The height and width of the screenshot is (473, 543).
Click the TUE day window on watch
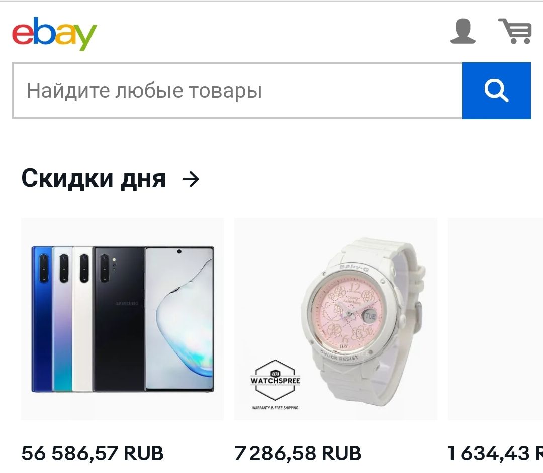(x=370, y=316)
